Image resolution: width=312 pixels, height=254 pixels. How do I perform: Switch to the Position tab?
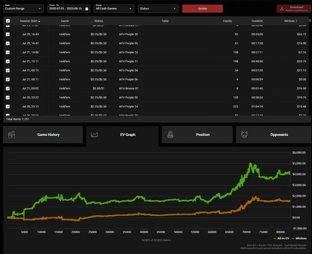pos(197,135)
